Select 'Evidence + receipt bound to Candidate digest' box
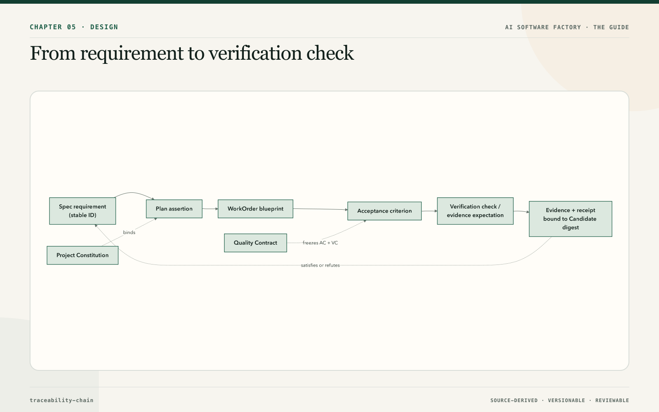This screenshot has height=412, width=659. [x=570, y=219]
